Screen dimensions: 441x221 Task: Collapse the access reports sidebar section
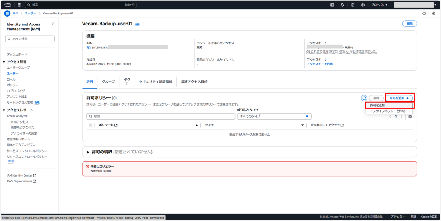coord(4,110)
